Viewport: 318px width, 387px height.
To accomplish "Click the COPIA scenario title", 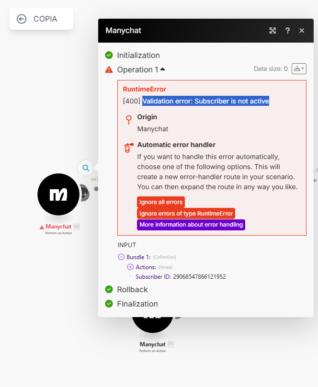I will tap(45, 19).
